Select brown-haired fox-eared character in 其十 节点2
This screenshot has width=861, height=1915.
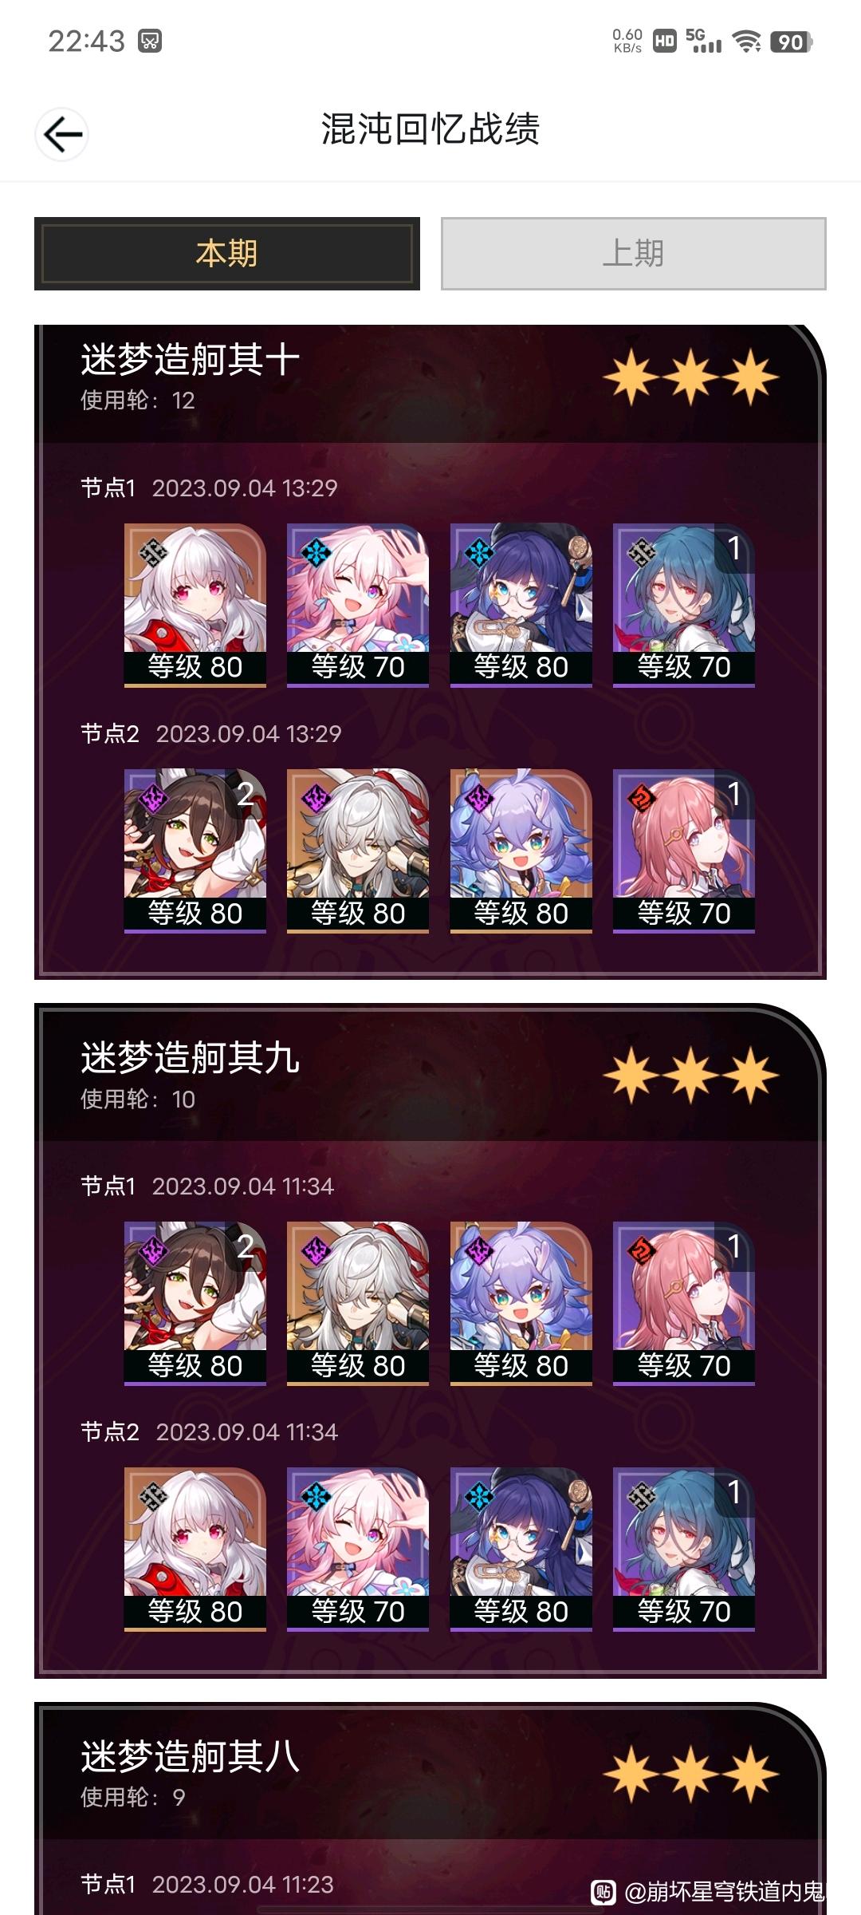coord(195,851)
